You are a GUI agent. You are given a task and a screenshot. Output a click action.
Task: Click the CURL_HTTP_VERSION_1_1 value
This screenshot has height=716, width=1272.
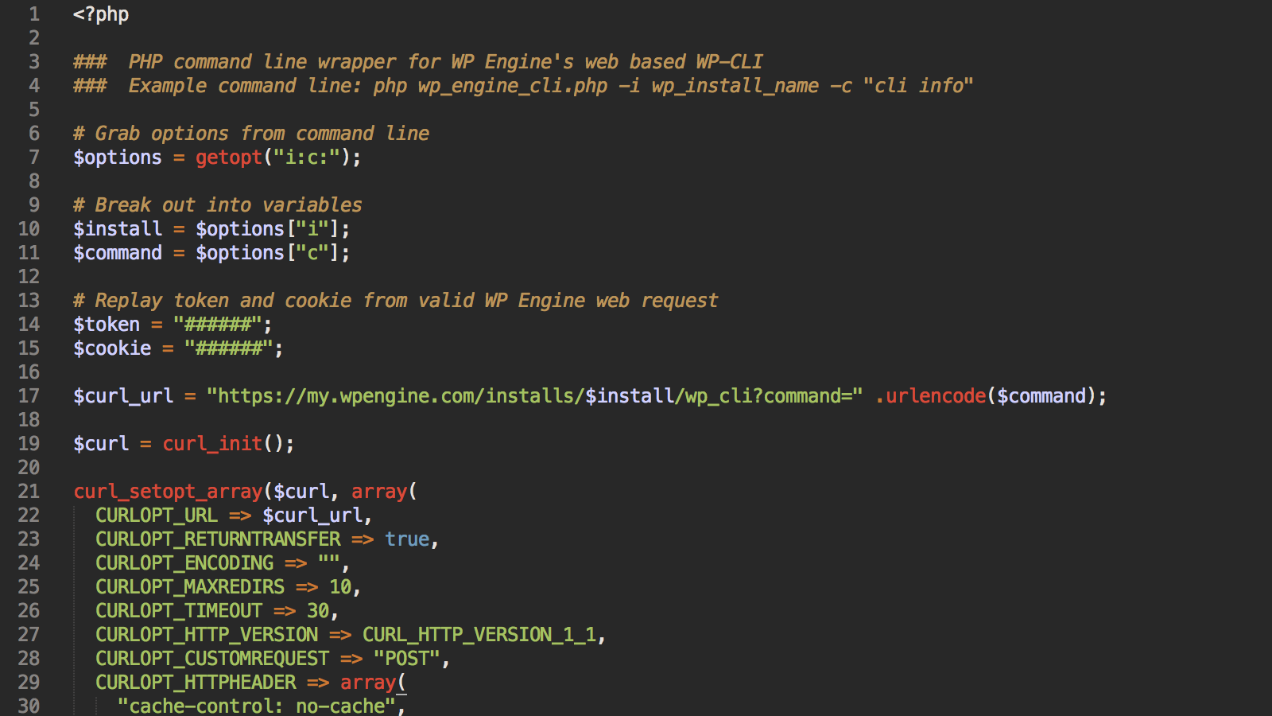tap(479, 635)
